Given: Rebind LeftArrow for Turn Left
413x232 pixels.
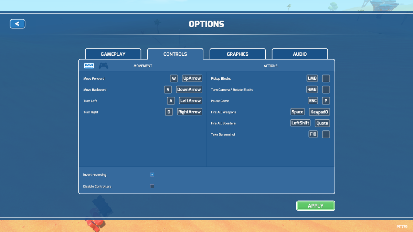Looking at the screenshot, I should click(190, 100).
